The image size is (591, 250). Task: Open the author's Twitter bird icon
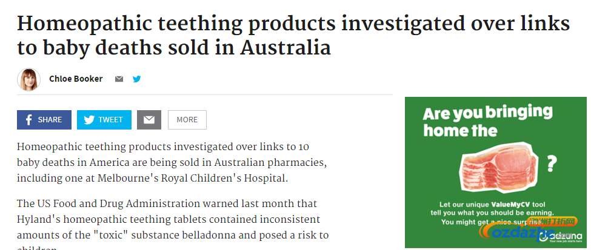[x=137, y=79]
